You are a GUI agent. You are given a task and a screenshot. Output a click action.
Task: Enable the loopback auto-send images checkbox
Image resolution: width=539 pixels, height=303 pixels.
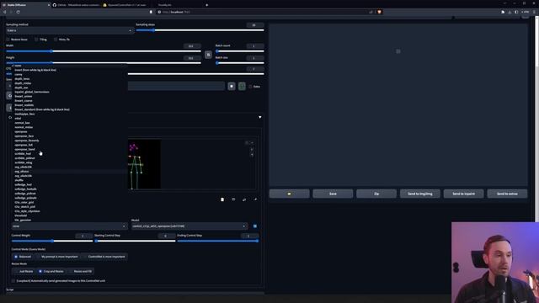click(13, 280)
